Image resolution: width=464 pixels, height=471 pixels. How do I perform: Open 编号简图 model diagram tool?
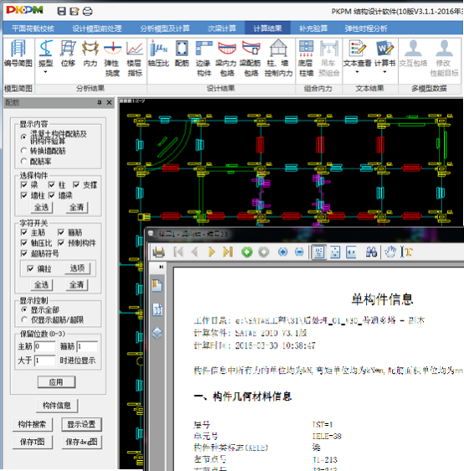point(18,54)
